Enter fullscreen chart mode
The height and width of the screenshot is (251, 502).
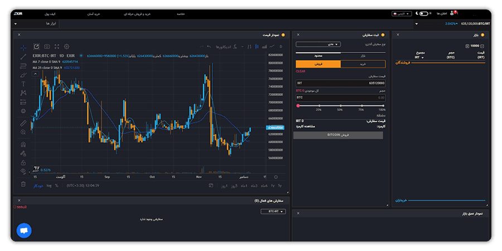[57, 46]
